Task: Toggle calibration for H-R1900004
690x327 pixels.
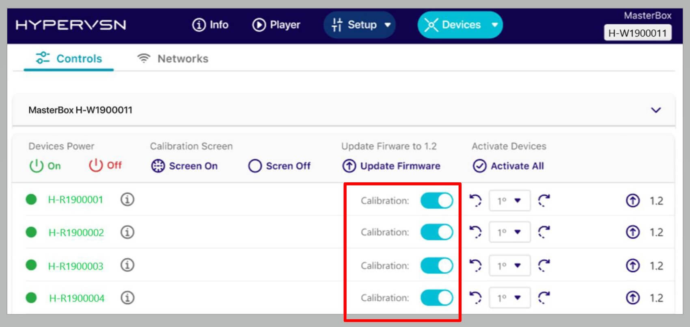Action: click(x=436, y=298)
